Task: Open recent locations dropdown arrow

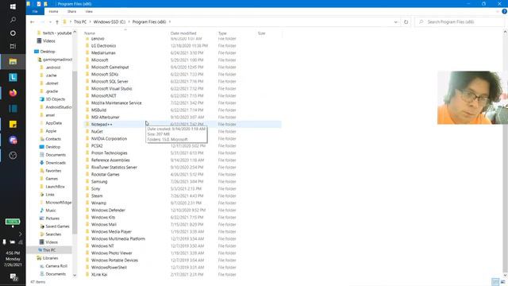Action: (50, 21)
